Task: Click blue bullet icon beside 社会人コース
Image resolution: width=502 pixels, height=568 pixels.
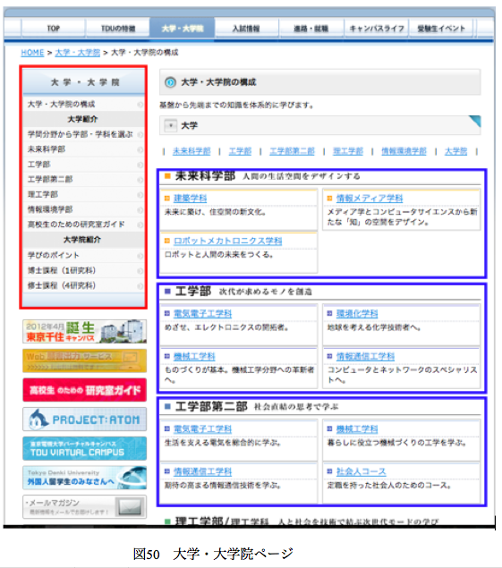Action: [329, 471]
